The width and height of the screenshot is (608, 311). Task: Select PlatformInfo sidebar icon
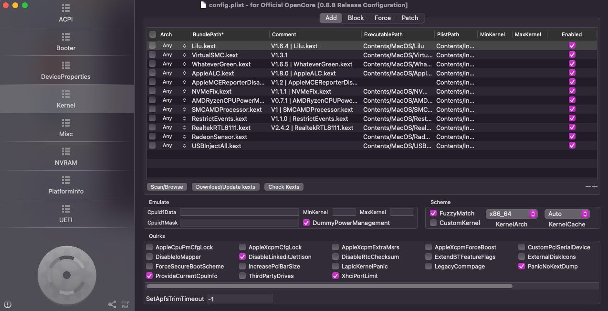pyautogui.click(x=66, y=180)
